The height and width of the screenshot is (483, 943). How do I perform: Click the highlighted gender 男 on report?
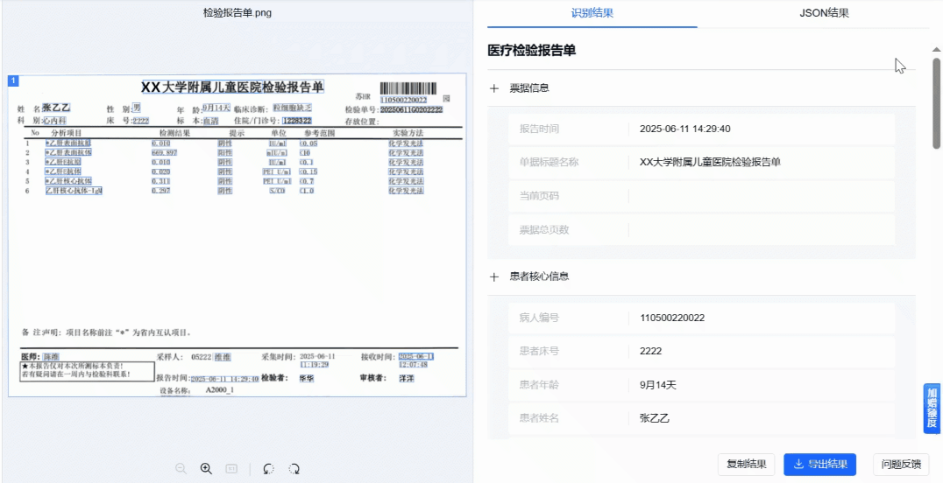(x=137, y=108)
